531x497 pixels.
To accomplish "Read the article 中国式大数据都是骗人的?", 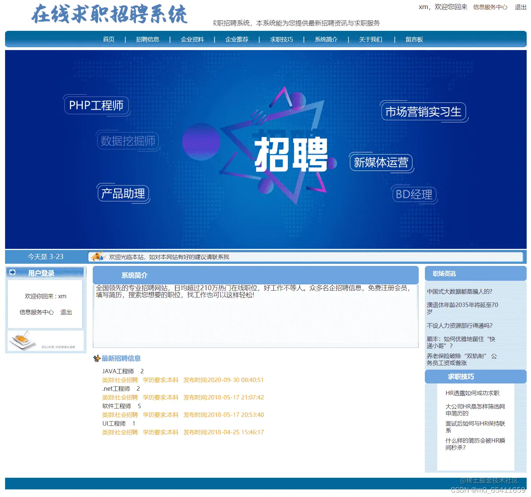I will coord(459,291).
